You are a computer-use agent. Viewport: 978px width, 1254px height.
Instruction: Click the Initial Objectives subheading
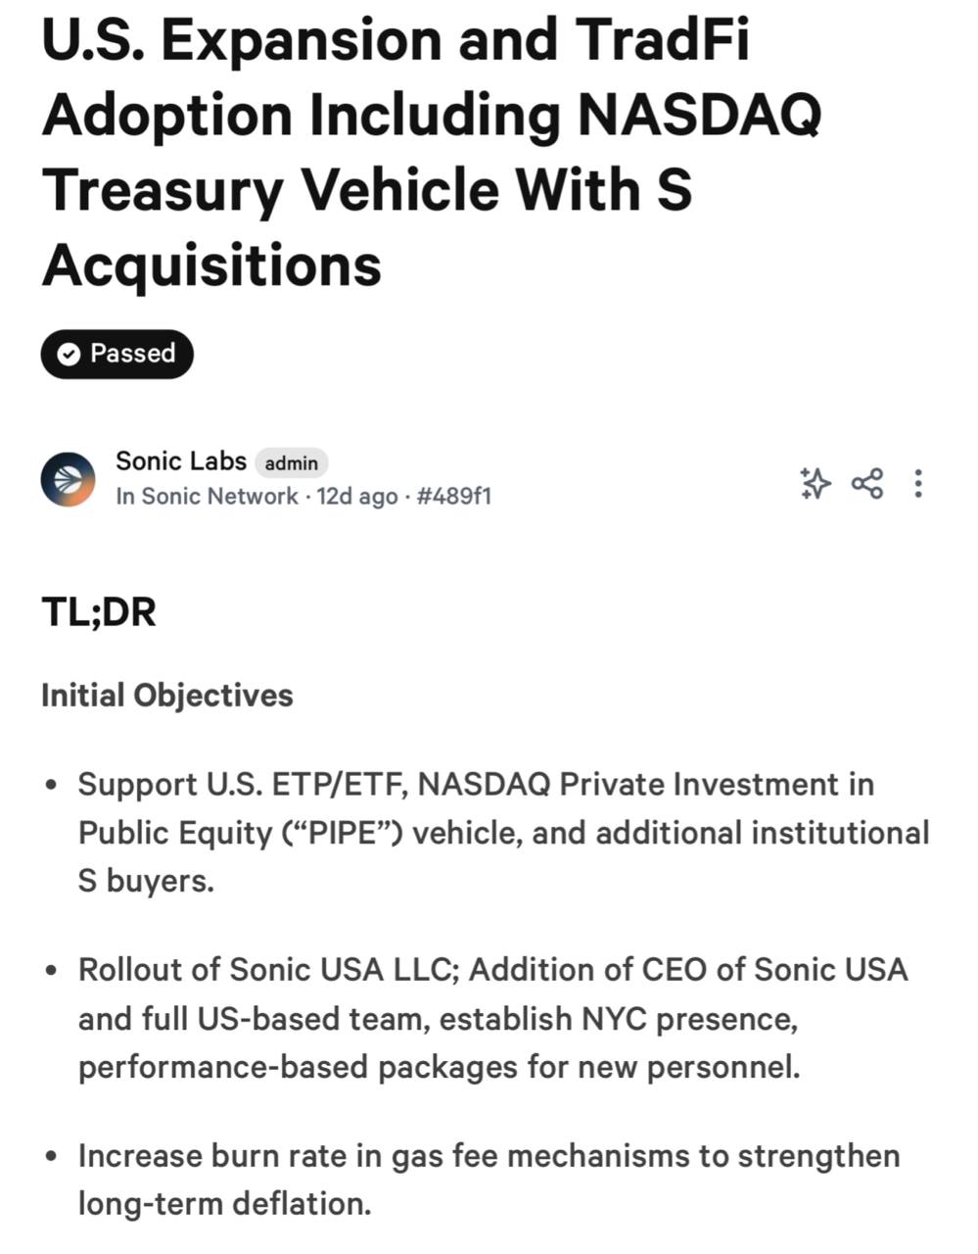coord(167,696)
